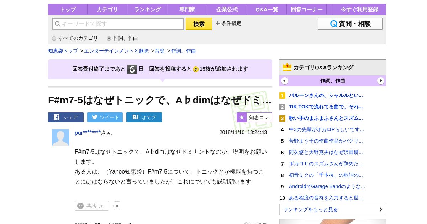The width and height of the screenshot is (427, 224).
Task: Open the ランキング tab
Action: click(x=147, y=10)
